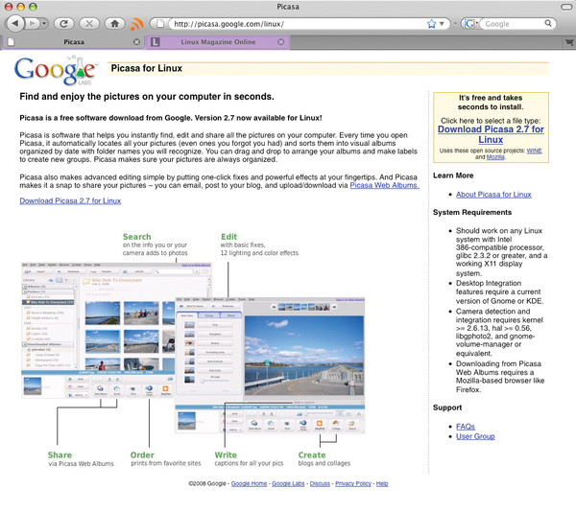Click the green Search heading

coord(136,237)
